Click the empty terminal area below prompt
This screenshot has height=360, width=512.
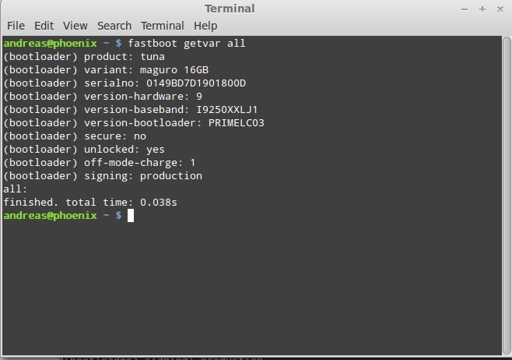click(251, 288)
